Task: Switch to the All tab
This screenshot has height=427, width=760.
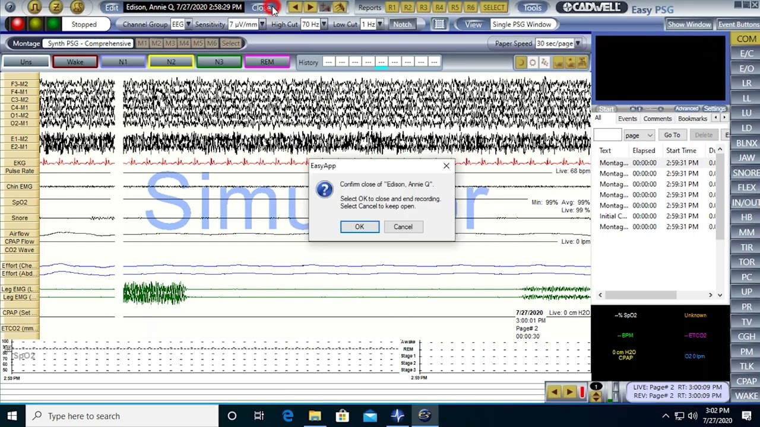Action: click(x=598, y=118)
